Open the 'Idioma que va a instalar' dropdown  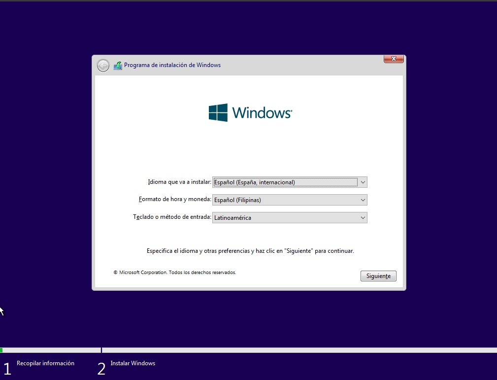(x=290, y=182)
